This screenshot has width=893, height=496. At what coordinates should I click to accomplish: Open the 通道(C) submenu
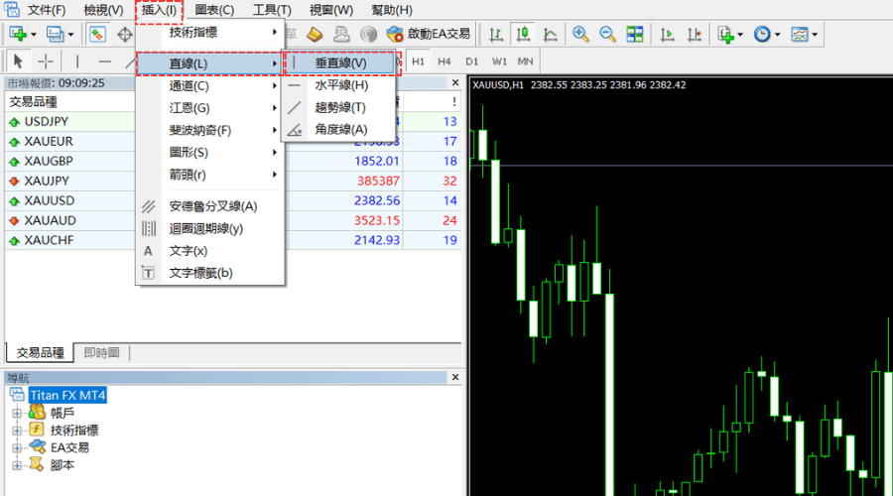[x=210, y=86]
